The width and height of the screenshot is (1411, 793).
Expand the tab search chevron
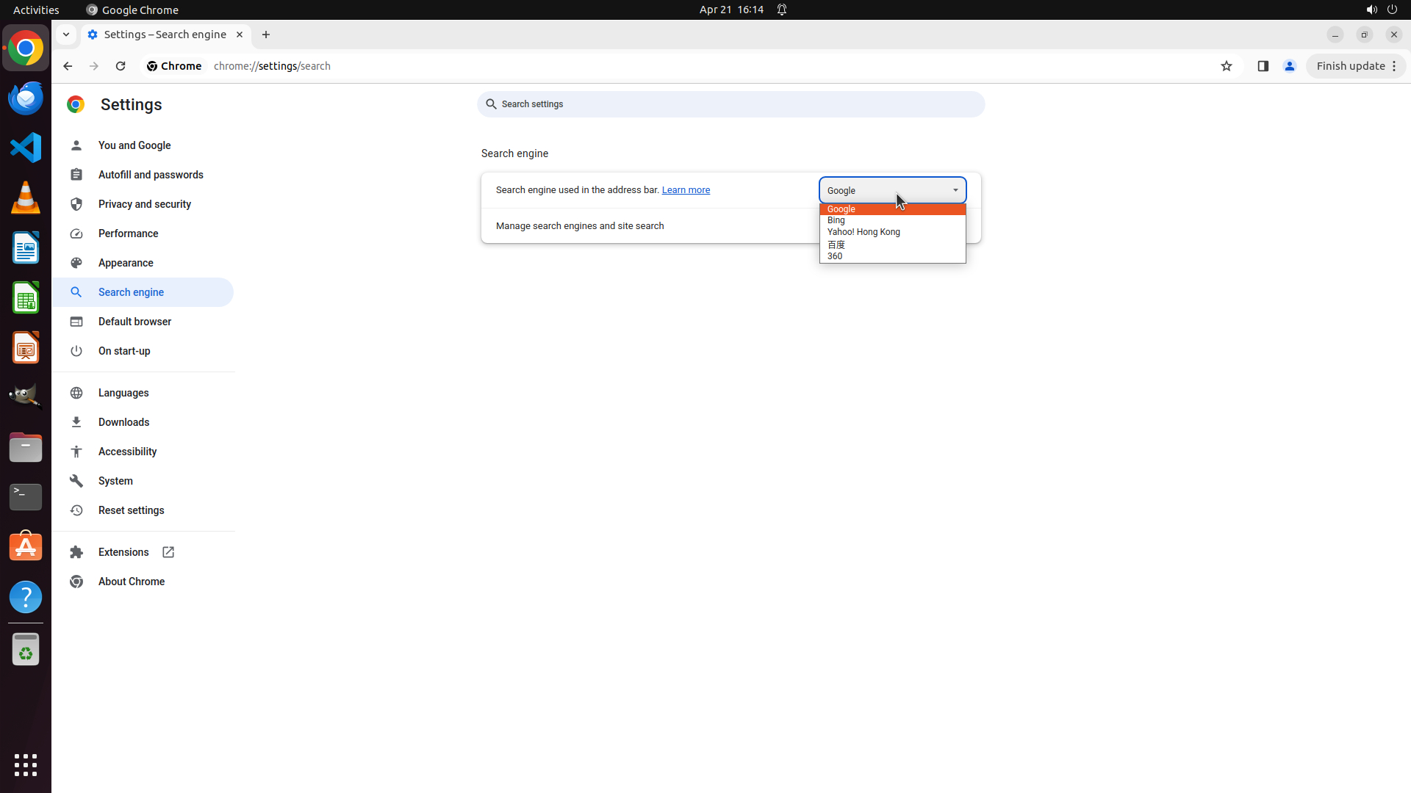[66, 35]
